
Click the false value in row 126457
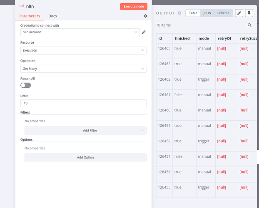tap(178, 156)
